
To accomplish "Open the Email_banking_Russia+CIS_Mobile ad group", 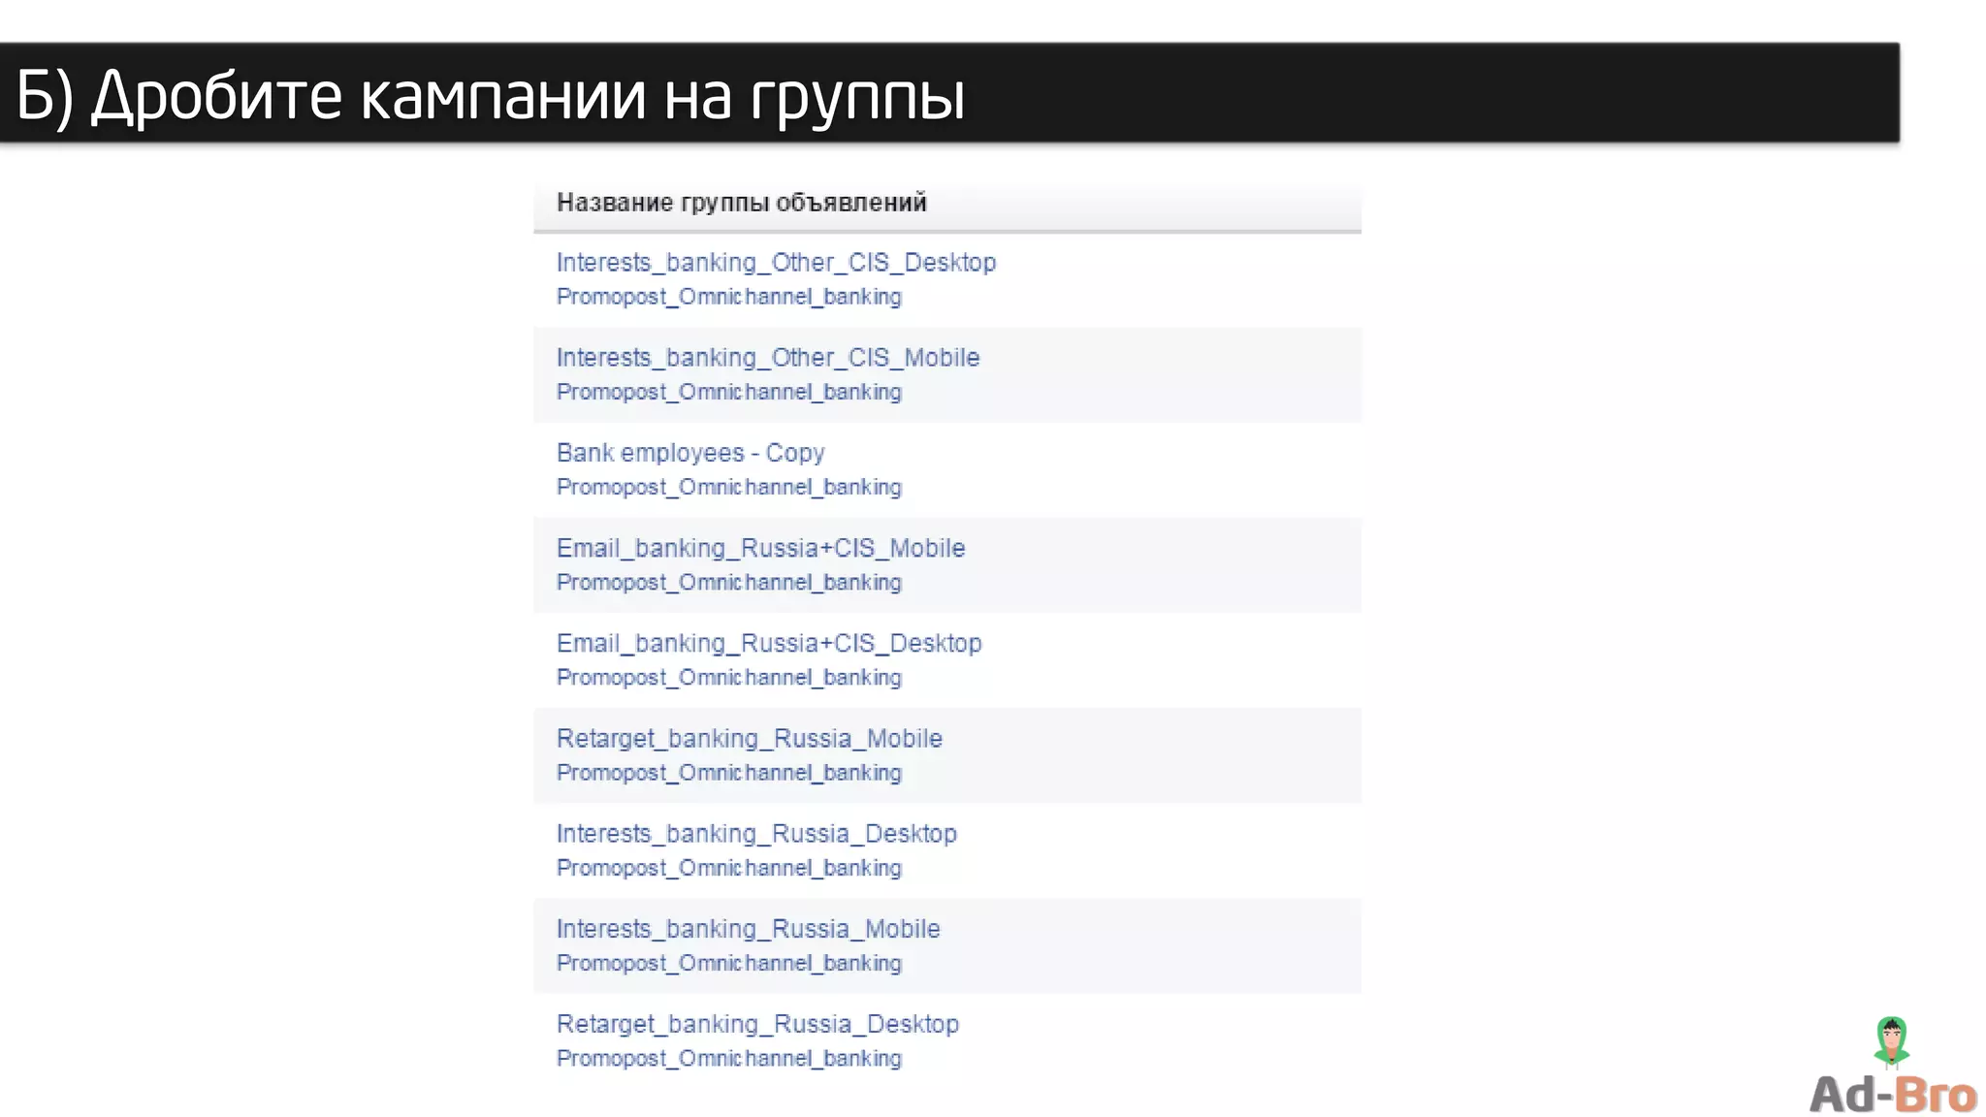I will point(760,548).
